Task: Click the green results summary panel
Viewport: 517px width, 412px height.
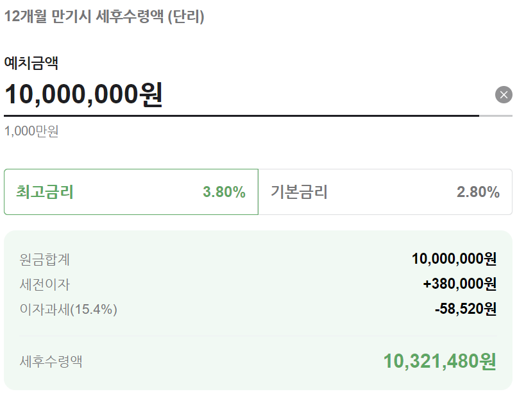Action: click(258, 311)
